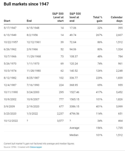The image size is (125, 151).
Task: Select the Average label row
Action: (x=63, y=128)
